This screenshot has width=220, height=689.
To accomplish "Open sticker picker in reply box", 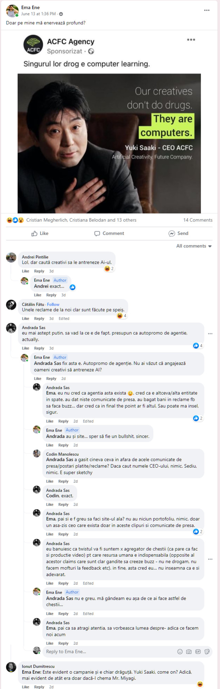I will click(207, 651).
